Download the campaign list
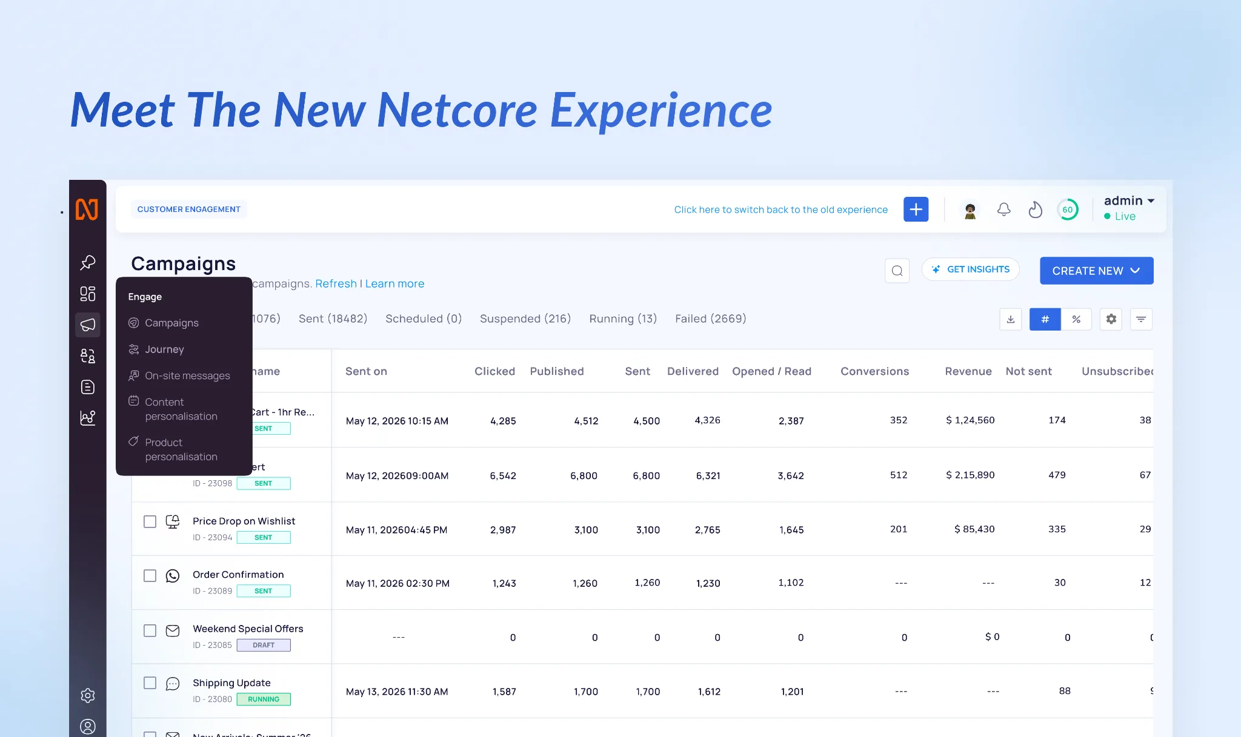The width and height of the screenshot is (1241, 737). pyautogui.click(x=1011, y=319)
